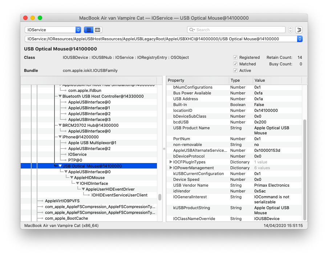This screenshot has width=328, height=256.
Task: Open the IOService plane dropdown
Action: (53, 30)
